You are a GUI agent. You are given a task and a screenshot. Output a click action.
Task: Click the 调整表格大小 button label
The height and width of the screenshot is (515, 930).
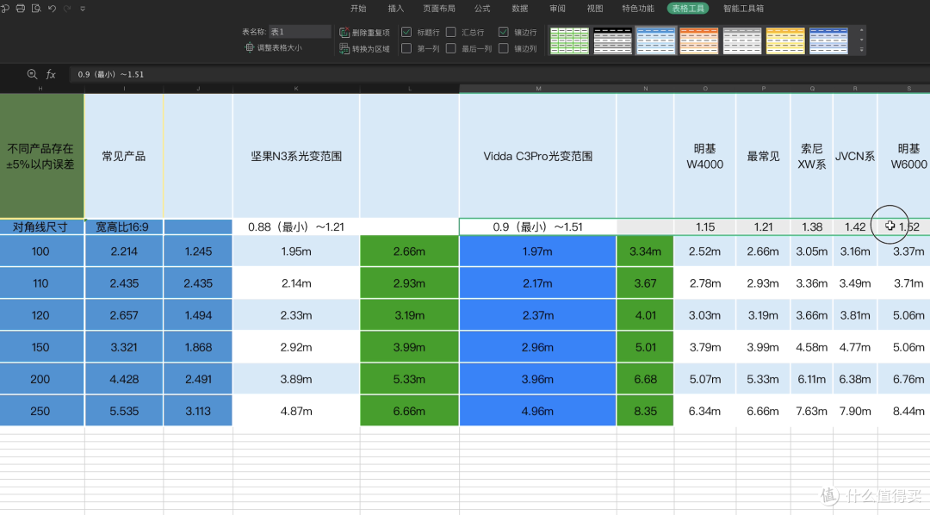pos(279,47)
